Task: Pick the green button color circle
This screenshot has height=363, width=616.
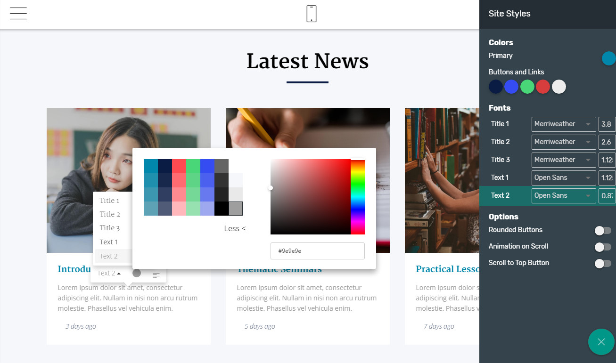Action: pyautogui.click(x=527, y=87)
